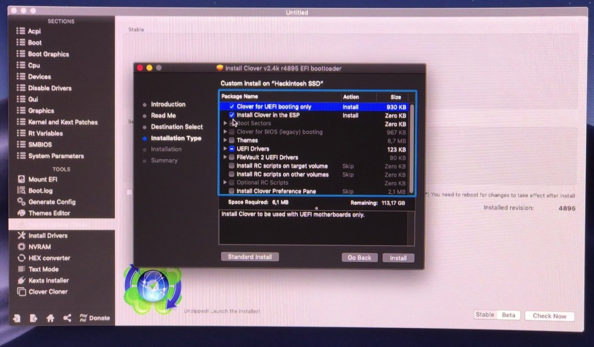Tick the Themes package checkbox
The height and width of the screenshot is (347, 594).
coord(232,140)
